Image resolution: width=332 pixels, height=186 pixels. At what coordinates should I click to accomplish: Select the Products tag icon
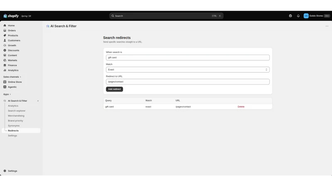click(x=5, y=36)
